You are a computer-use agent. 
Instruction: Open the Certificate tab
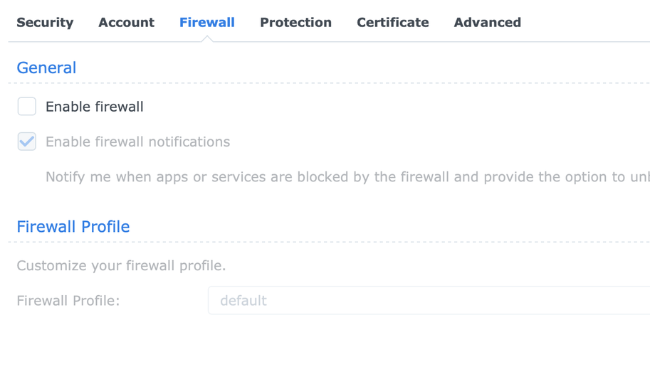click(x=392, y=23)
